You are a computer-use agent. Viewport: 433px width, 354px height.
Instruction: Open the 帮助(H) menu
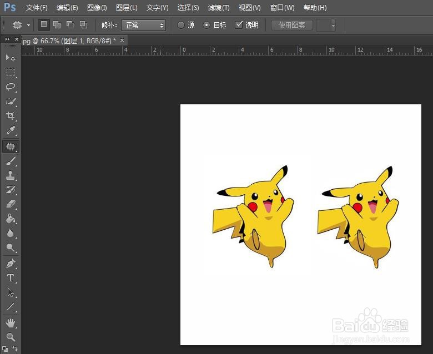pyautogui.click(x=315, y=8)
